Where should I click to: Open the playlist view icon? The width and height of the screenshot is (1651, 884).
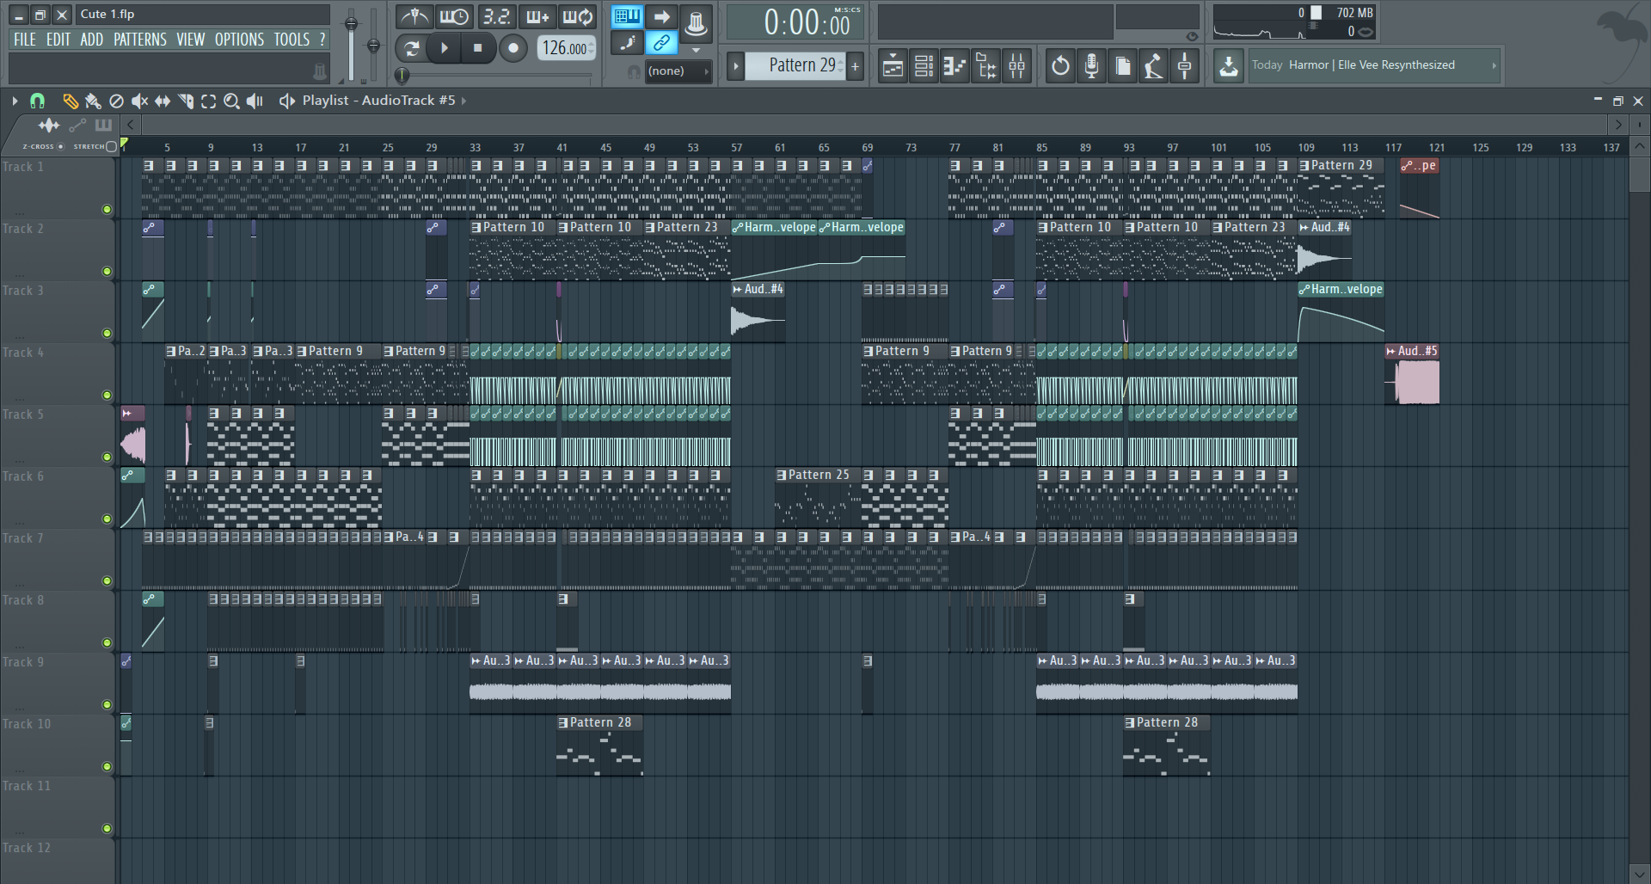click(893, 66)
